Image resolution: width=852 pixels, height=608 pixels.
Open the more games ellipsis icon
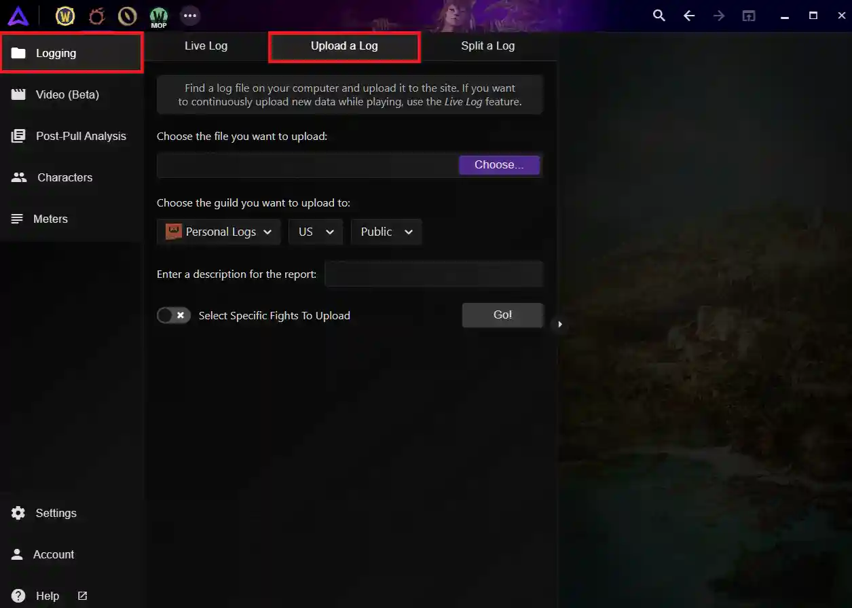(189, 16)
